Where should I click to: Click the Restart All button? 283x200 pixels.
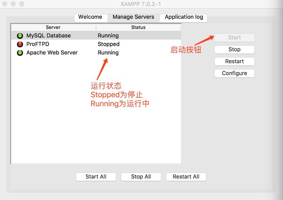click(186, 177)
